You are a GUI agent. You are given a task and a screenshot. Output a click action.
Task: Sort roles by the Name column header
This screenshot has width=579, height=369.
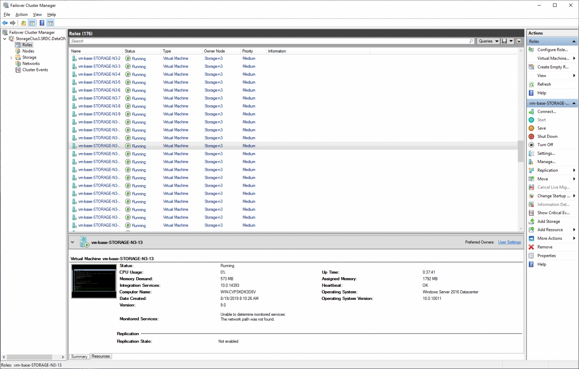[96, 51]
